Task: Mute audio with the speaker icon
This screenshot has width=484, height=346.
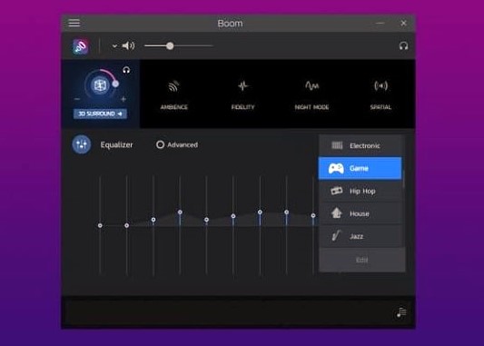Action: [128, 46]
